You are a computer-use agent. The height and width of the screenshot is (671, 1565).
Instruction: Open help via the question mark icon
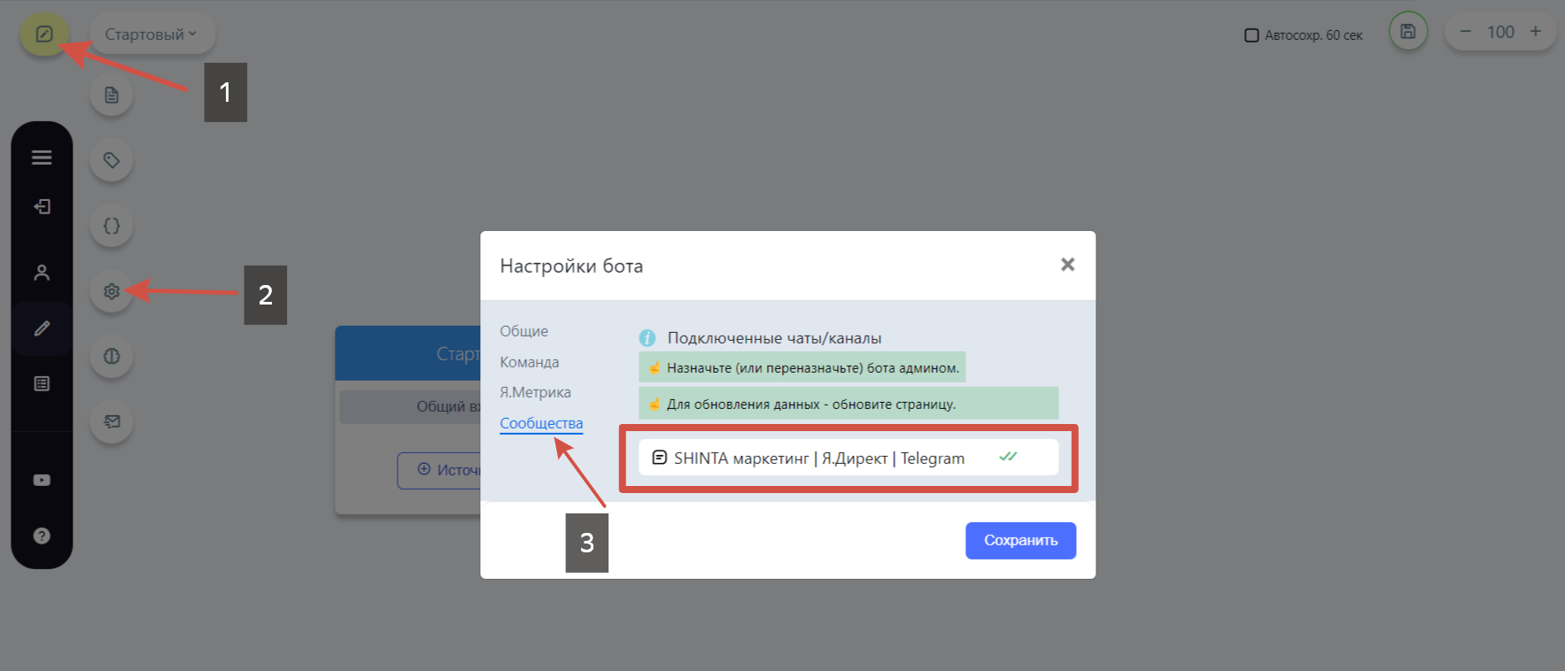click(42, 536)
